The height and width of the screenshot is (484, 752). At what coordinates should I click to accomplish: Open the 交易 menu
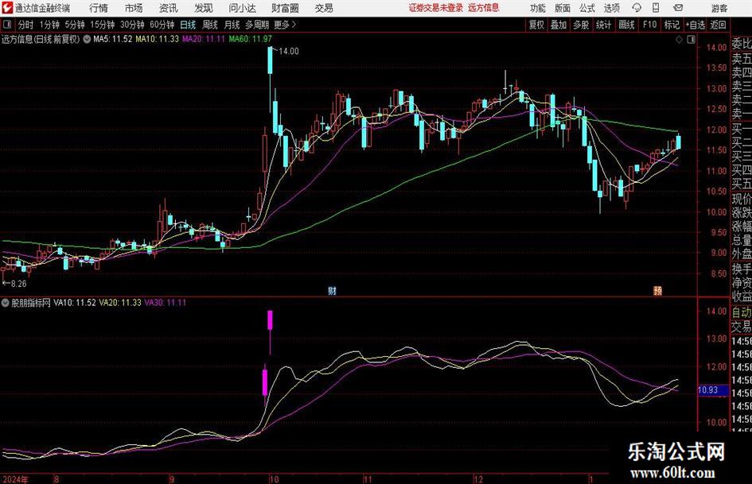(324, 8)
